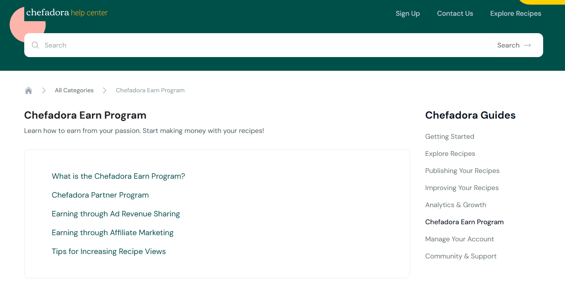Open Analytics & Growth guide

click(455, 205)
